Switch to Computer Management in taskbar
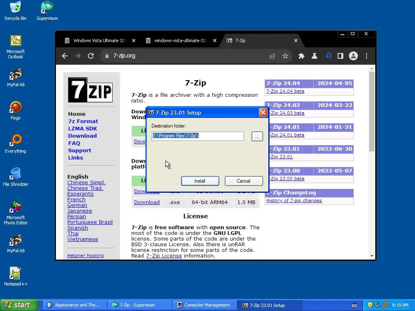This screenshot has height=311, width=415. point(205,305)
